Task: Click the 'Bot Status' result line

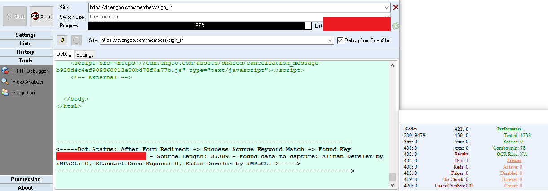Action: (203, 149)
